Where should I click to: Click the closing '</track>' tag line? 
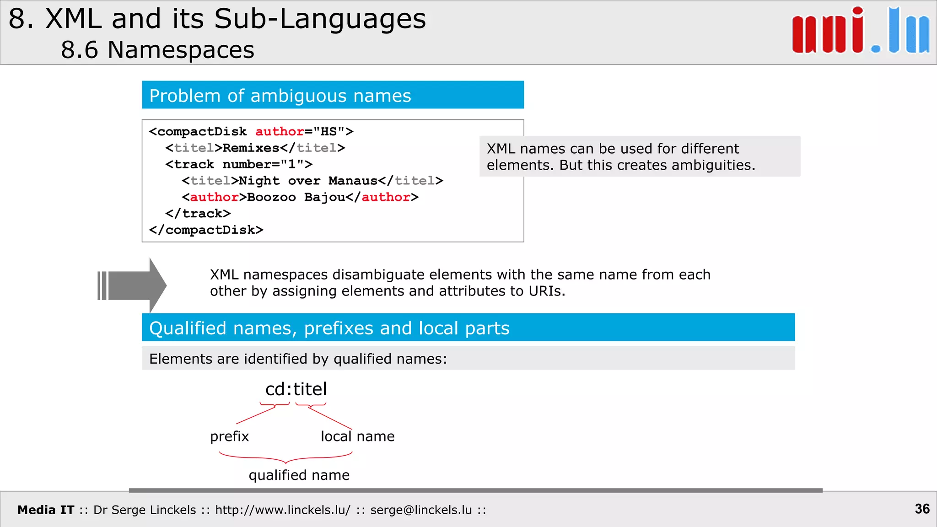198,214
